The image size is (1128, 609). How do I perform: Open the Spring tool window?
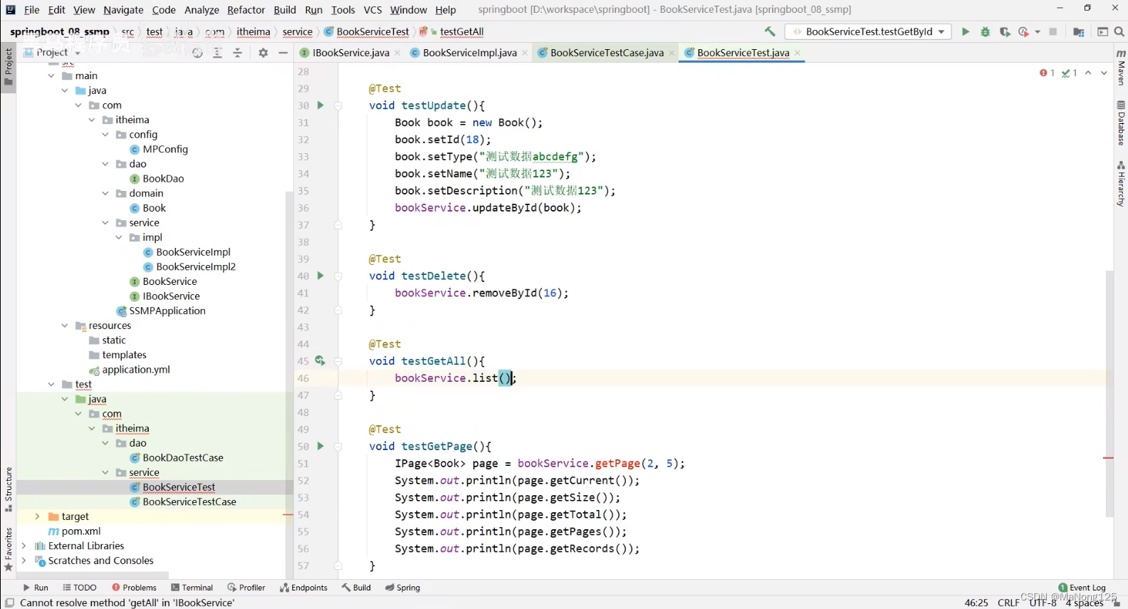click(x=403, y=588)
